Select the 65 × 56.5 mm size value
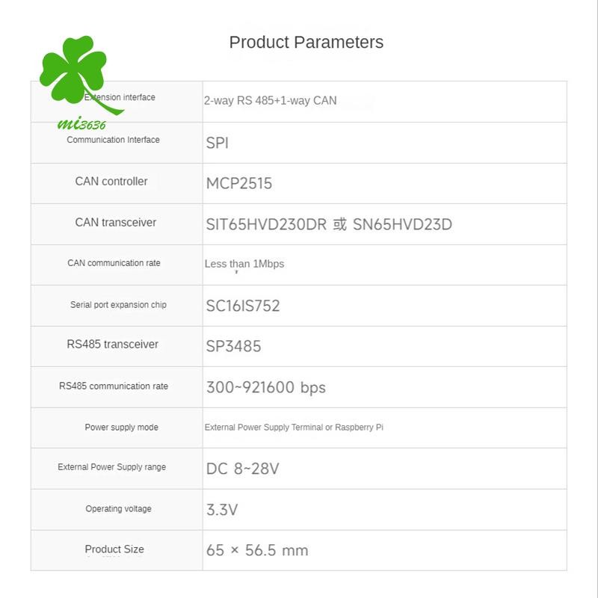 (x=256, y=550)
